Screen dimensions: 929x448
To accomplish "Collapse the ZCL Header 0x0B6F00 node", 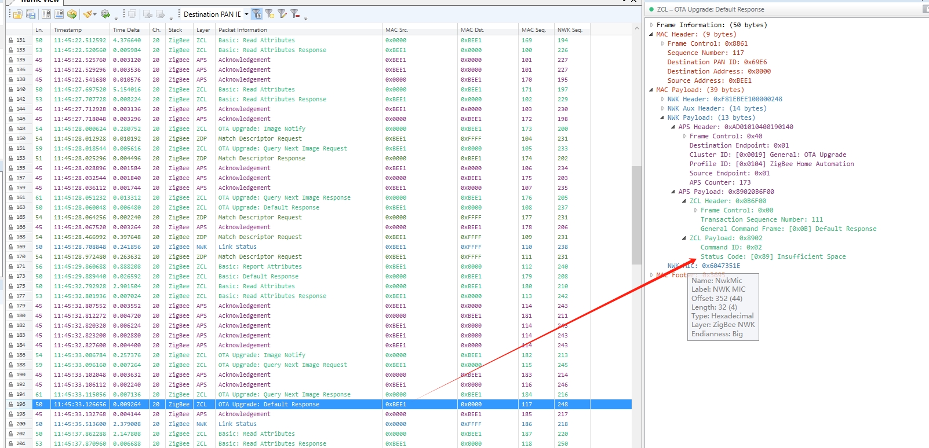I will click(x=684, y=201).
